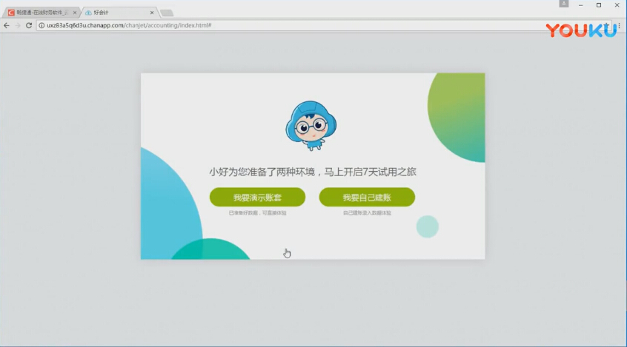Viewport: 627px width, 347px height.
Task: Click the 好会计 tab favicon
Action: click(x=88, y=13)
